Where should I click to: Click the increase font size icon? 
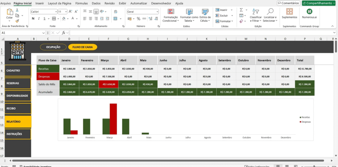click(x=70, y=12)
